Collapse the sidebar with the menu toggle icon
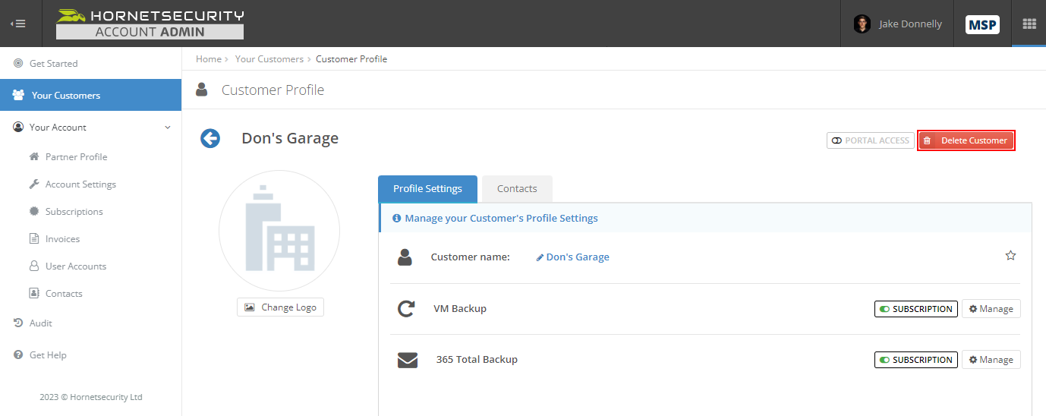1046x416 pixels. pos(17,24)
